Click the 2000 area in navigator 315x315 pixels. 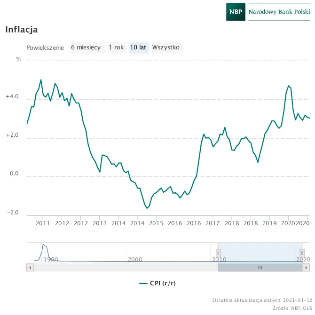pos(135,259)
